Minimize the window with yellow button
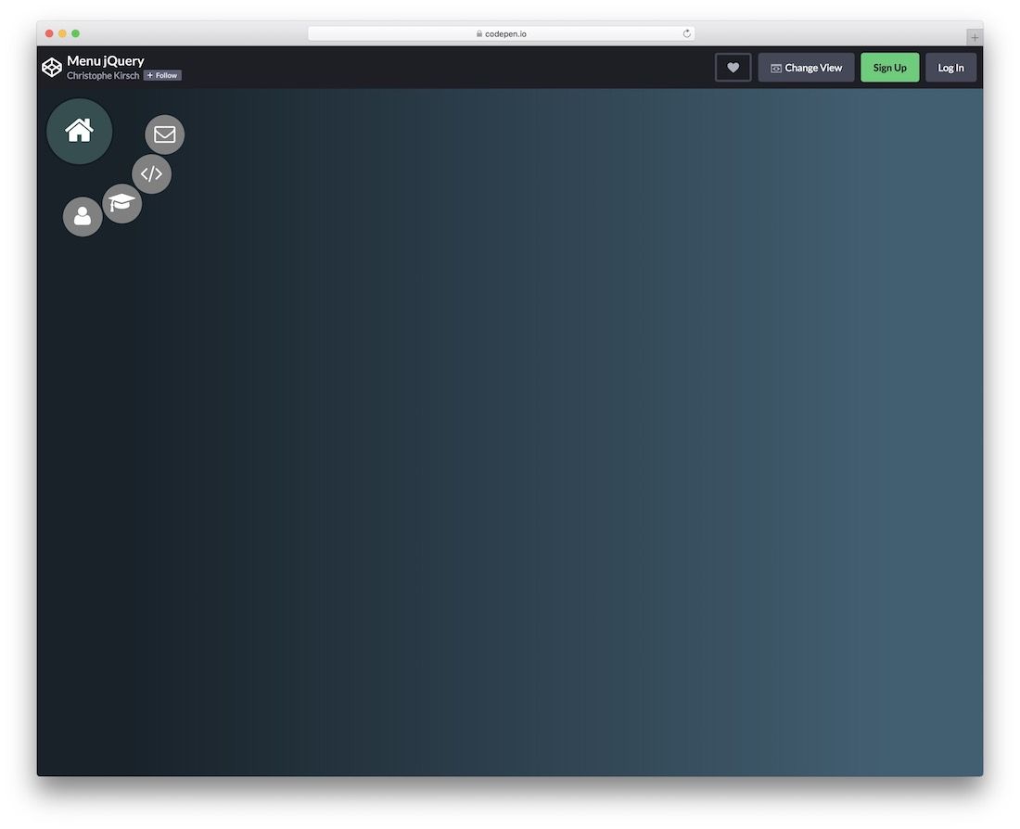 pyautogui.click(x=62, y=33)
